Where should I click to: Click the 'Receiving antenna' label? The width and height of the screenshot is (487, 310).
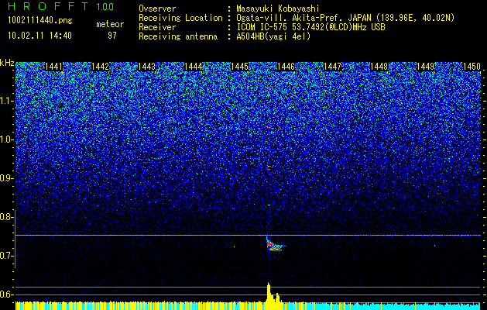click(x=178, y=36)
